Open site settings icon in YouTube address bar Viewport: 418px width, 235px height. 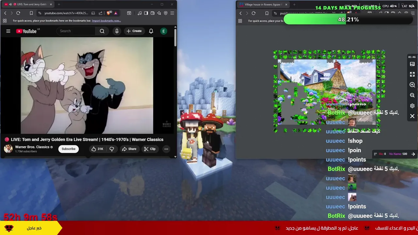(x=40, y=13)
